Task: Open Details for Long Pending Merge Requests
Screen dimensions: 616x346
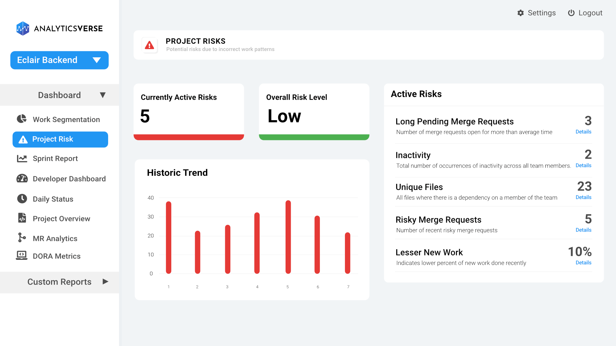Action: (x=583, y=132)
